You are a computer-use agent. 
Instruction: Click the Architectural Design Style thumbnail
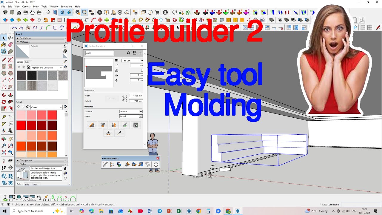(22, 174)
